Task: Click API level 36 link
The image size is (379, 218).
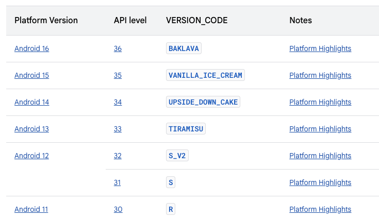Action: coord(118,48)
